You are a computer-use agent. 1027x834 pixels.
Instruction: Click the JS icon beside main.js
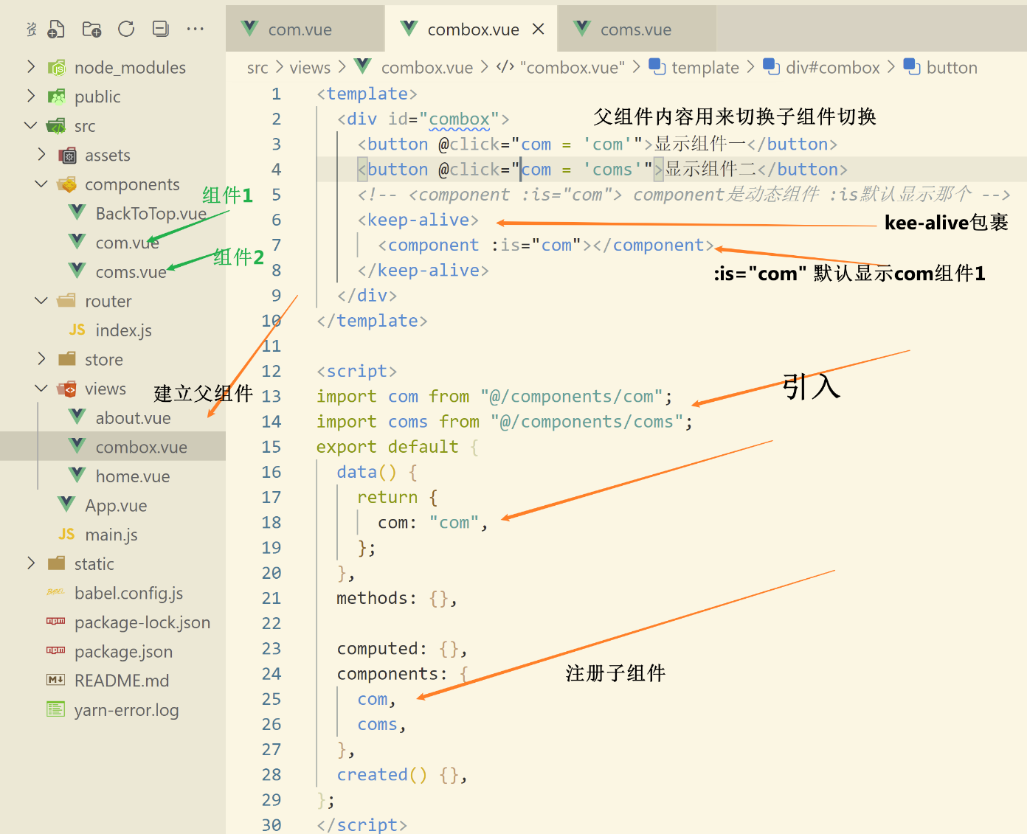[x=66, y=534]
